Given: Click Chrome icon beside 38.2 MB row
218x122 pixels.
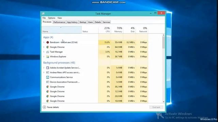Looking at the screenshot, I should [48, 87].
